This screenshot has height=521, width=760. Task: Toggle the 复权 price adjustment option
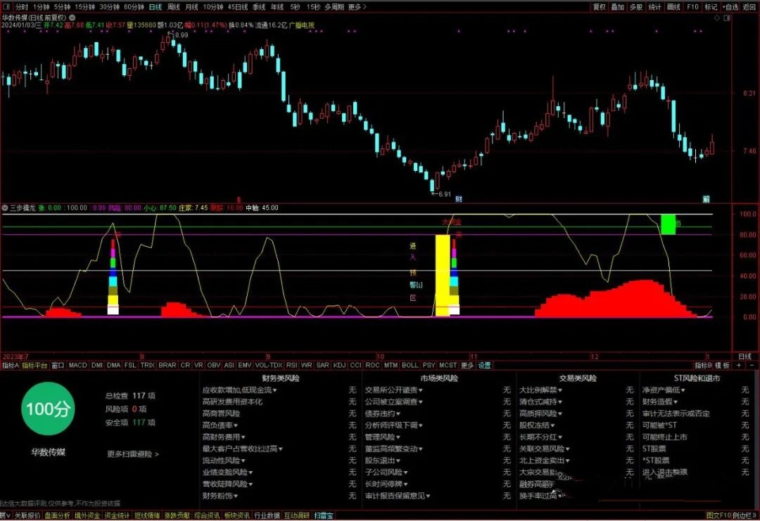(x=599, y=6)
